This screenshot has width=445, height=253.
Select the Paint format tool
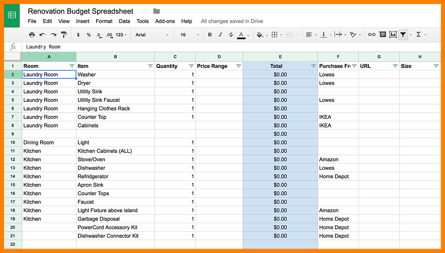pyautogui.click(x=64, y=34)
